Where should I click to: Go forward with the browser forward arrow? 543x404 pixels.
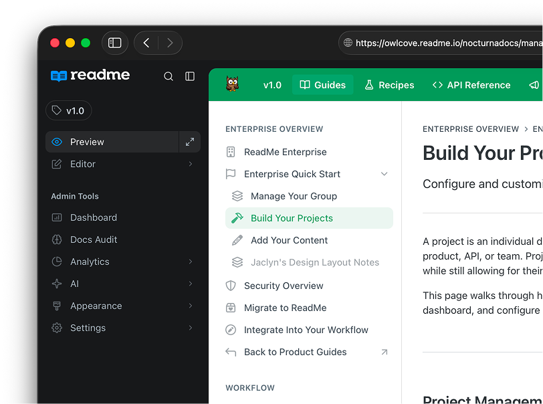170,43
